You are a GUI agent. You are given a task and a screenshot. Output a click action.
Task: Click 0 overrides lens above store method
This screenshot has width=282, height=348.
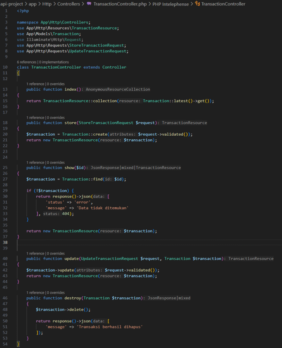click(x=55, y=118)
